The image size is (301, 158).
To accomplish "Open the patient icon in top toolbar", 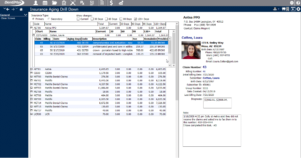I will (x=36, y=3).
